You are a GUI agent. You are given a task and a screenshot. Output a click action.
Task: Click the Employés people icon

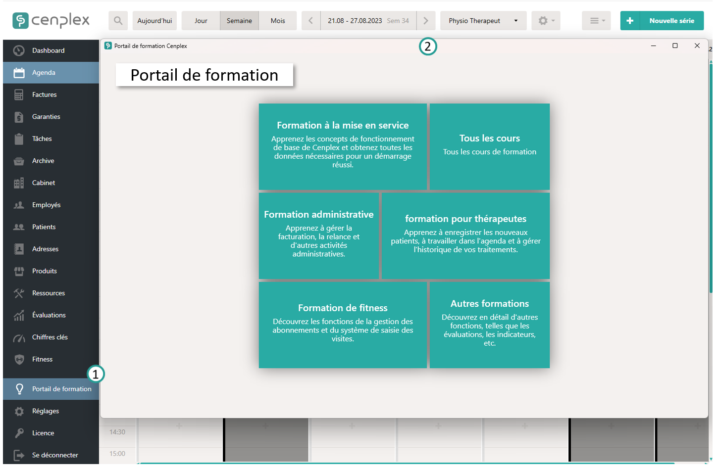19,205
